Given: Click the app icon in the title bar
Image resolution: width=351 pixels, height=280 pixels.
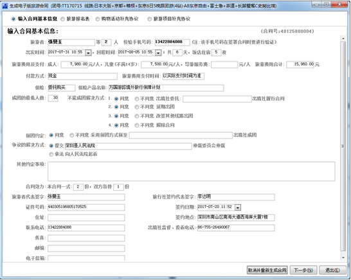Looking at the screenshot, I should coord(4,6).
